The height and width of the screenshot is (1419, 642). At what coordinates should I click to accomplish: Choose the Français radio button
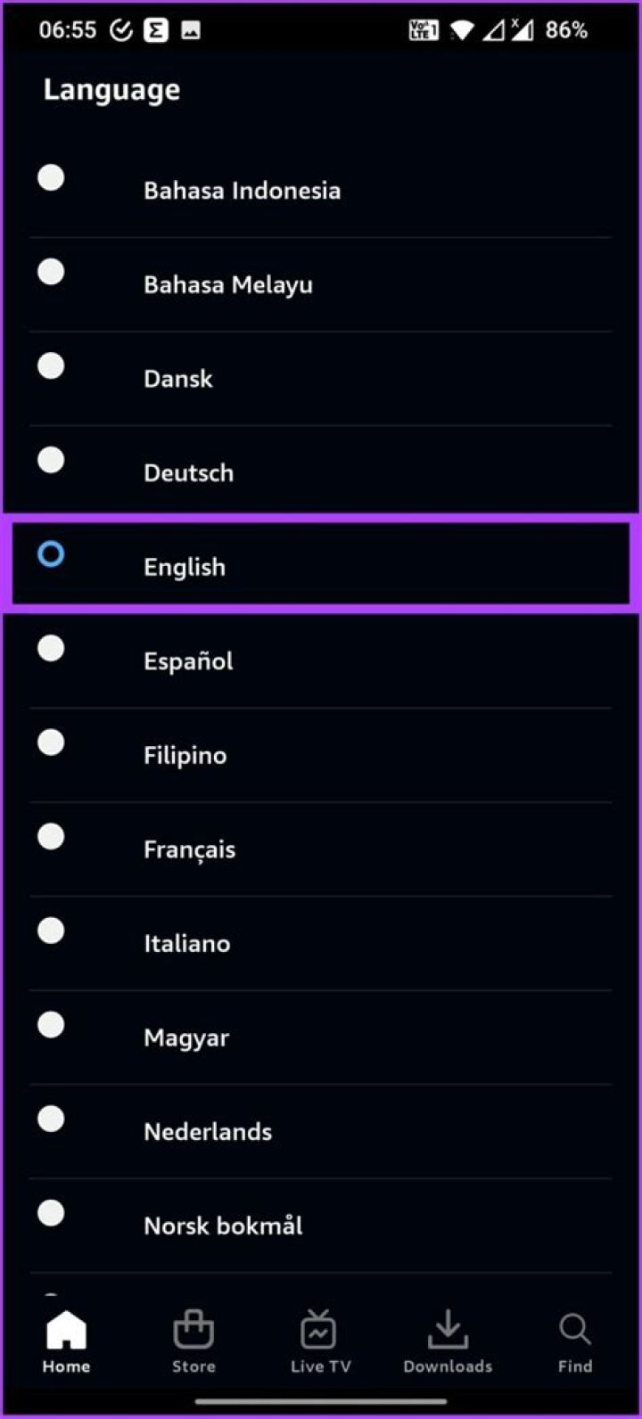51,836
